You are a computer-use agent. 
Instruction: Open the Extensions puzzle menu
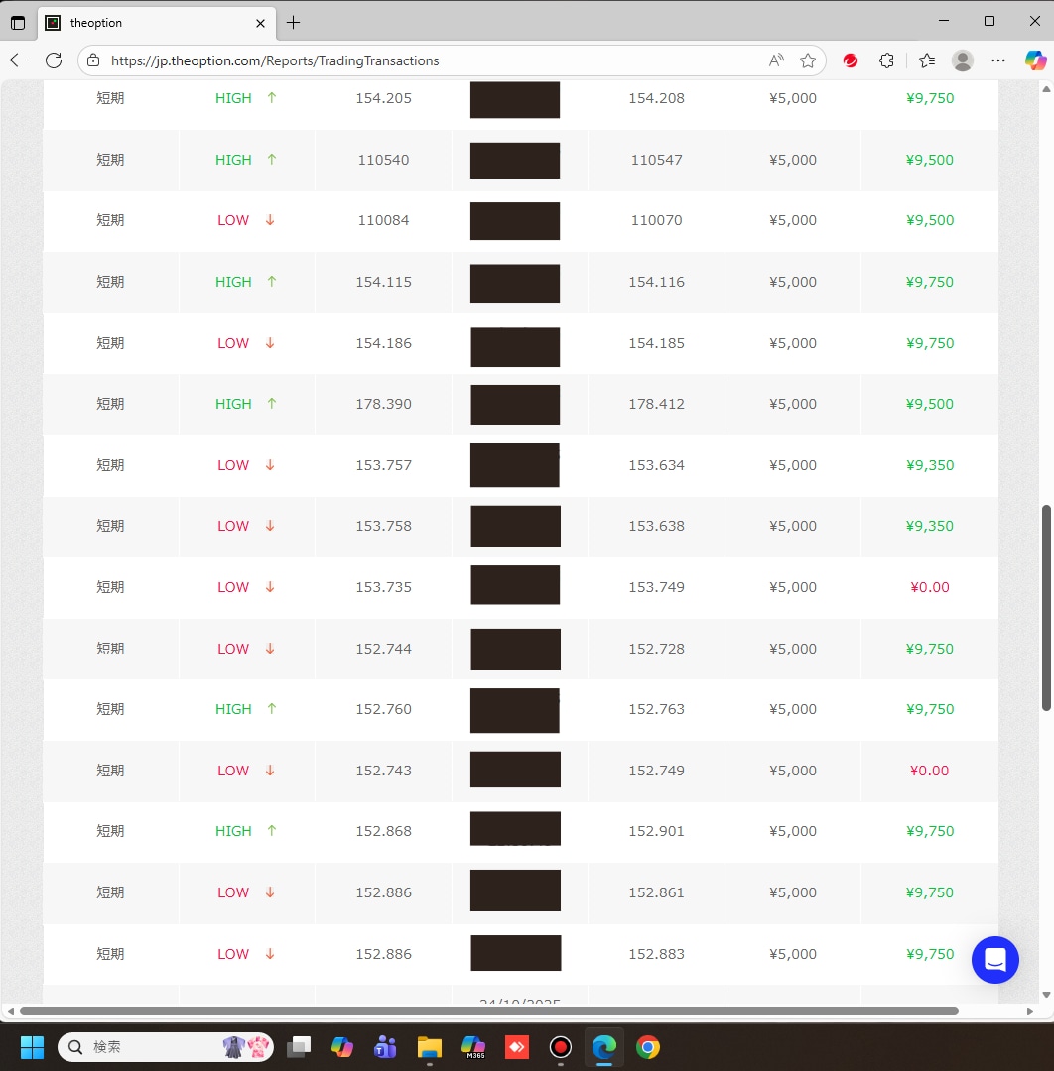pyautogui.click(x=886, y=60)
